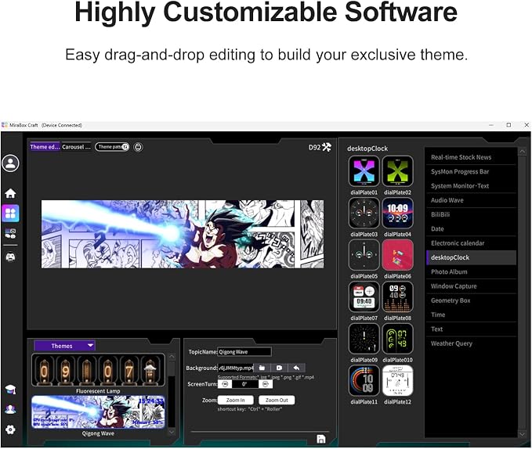The height and width of the screenshot is (449, 532).
Task: Click the background video play icon
Action: (x=279, y=368)
